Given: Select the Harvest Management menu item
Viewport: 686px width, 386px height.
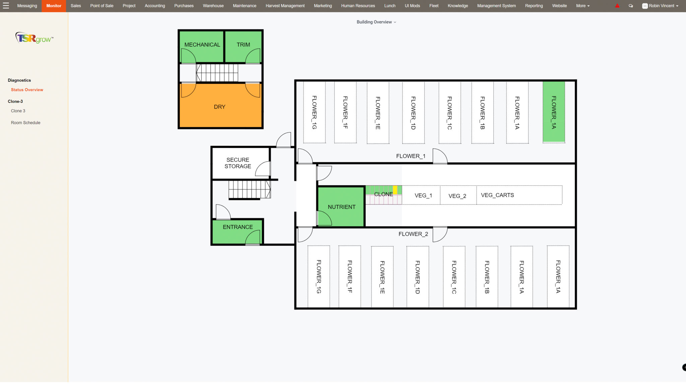Looking at the screenshot, I should point(285,6).
